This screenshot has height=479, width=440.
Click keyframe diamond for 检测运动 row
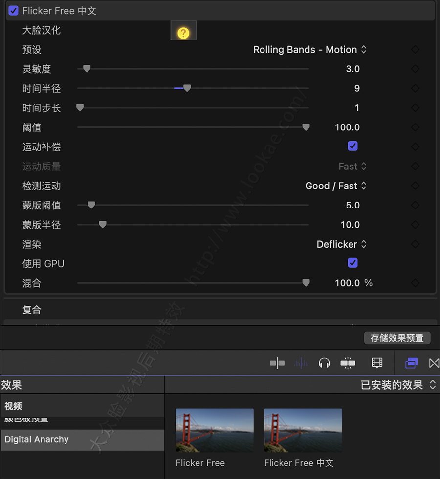click(x=415, y=186)
